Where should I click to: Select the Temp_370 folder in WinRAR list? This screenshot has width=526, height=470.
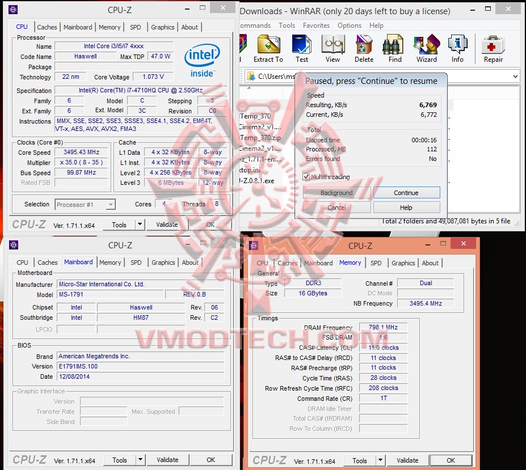(255, 116)
